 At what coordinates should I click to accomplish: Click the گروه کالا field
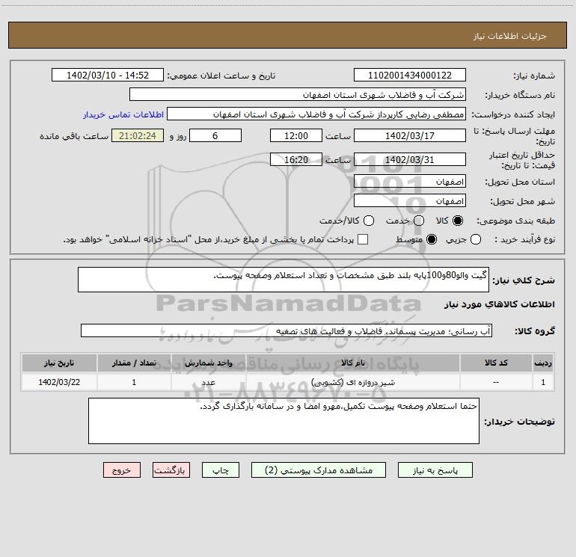click(x=287, y=330)
